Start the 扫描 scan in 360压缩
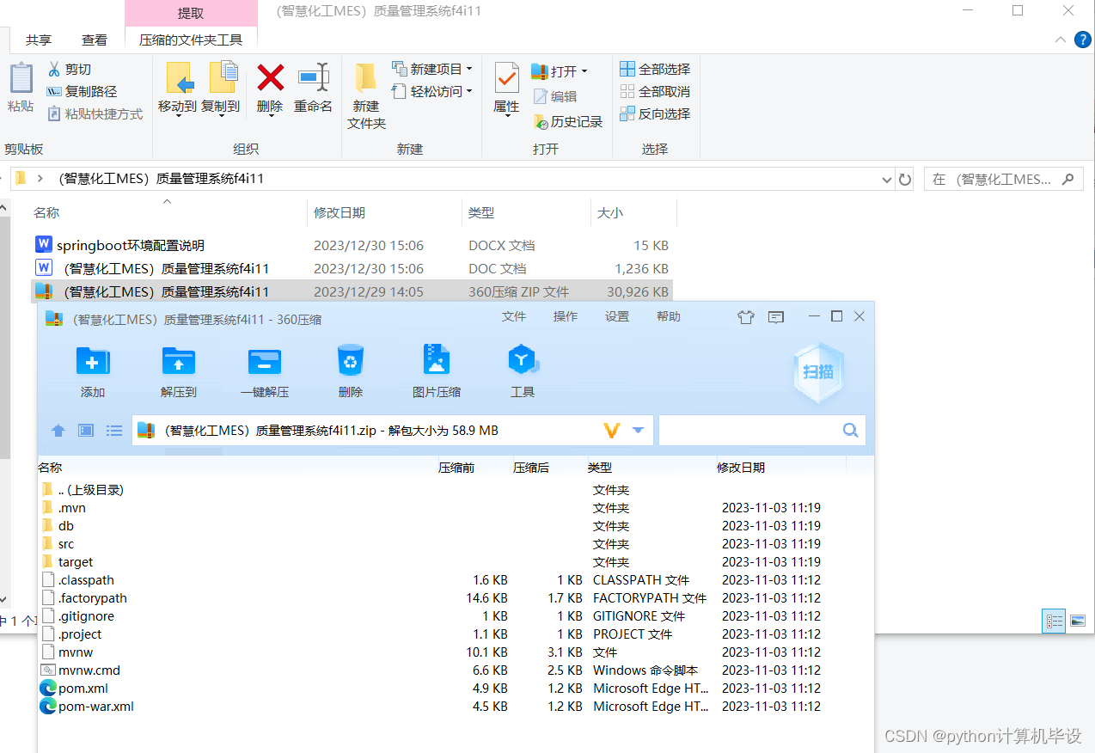1095x753 pixels. click(x=817, y=371)
